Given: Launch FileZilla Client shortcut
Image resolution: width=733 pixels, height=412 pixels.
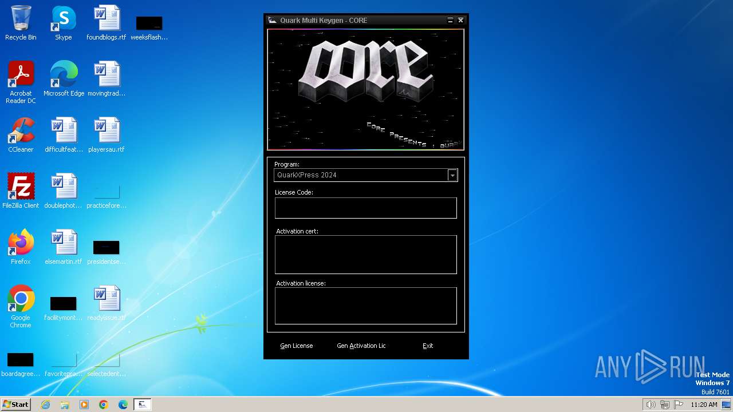Looking at the screenshot, I should [21, 191].
